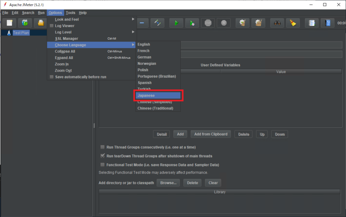
Task: Select Spanish language
Action: point(158,83)
